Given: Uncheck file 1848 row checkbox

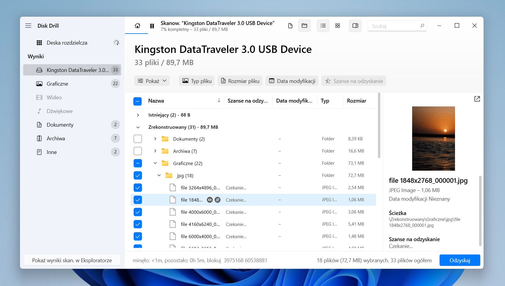Looking at the screenshot, I should point(138,200).
